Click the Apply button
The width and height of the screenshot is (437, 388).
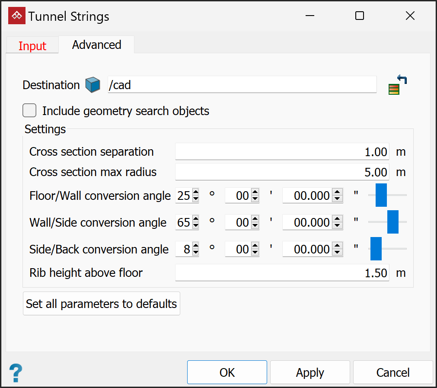(310, 372)
